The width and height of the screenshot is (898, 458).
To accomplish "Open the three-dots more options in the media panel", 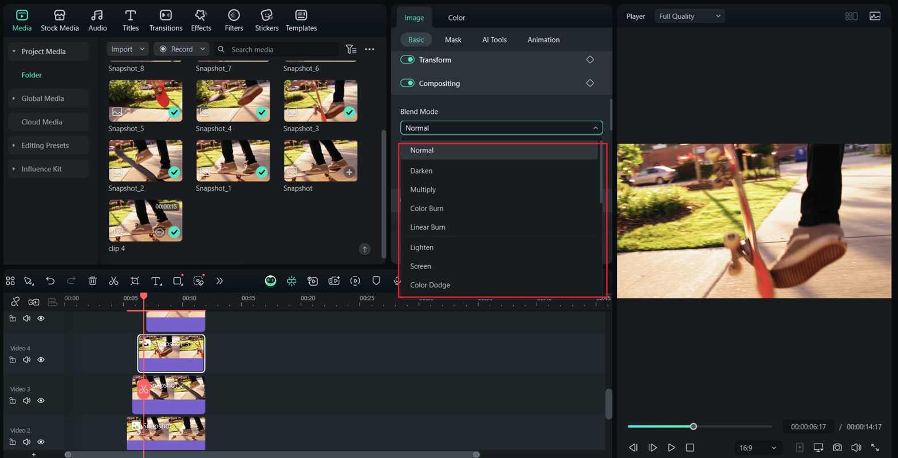I will point(369,49).
